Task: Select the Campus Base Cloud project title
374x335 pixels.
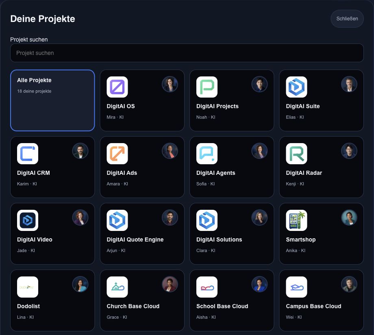Action: coord(313,306)
